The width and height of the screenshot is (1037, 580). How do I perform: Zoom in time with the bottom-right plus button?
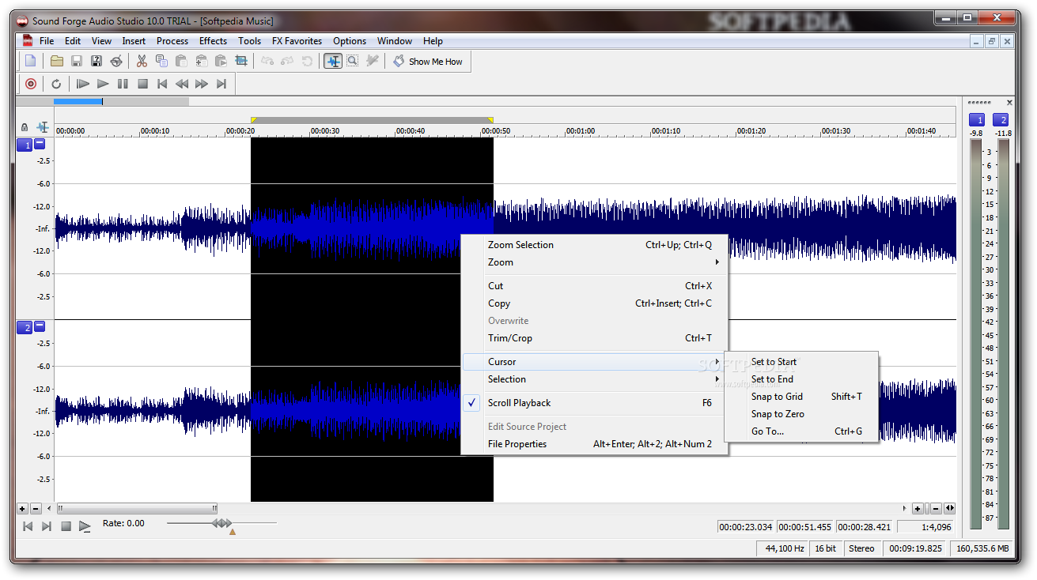tap(918, 509)
